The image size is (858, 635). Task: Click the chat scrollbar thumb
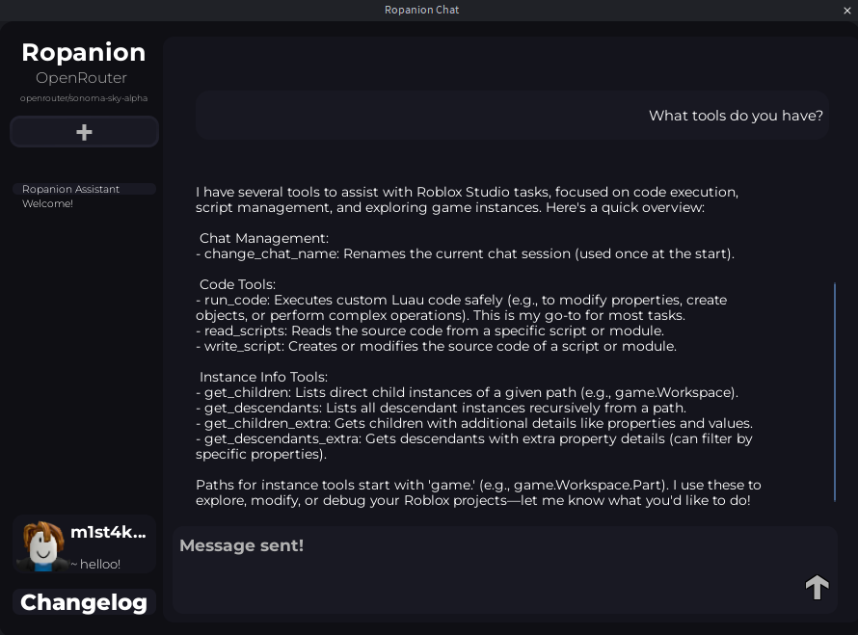click(835, 391)
